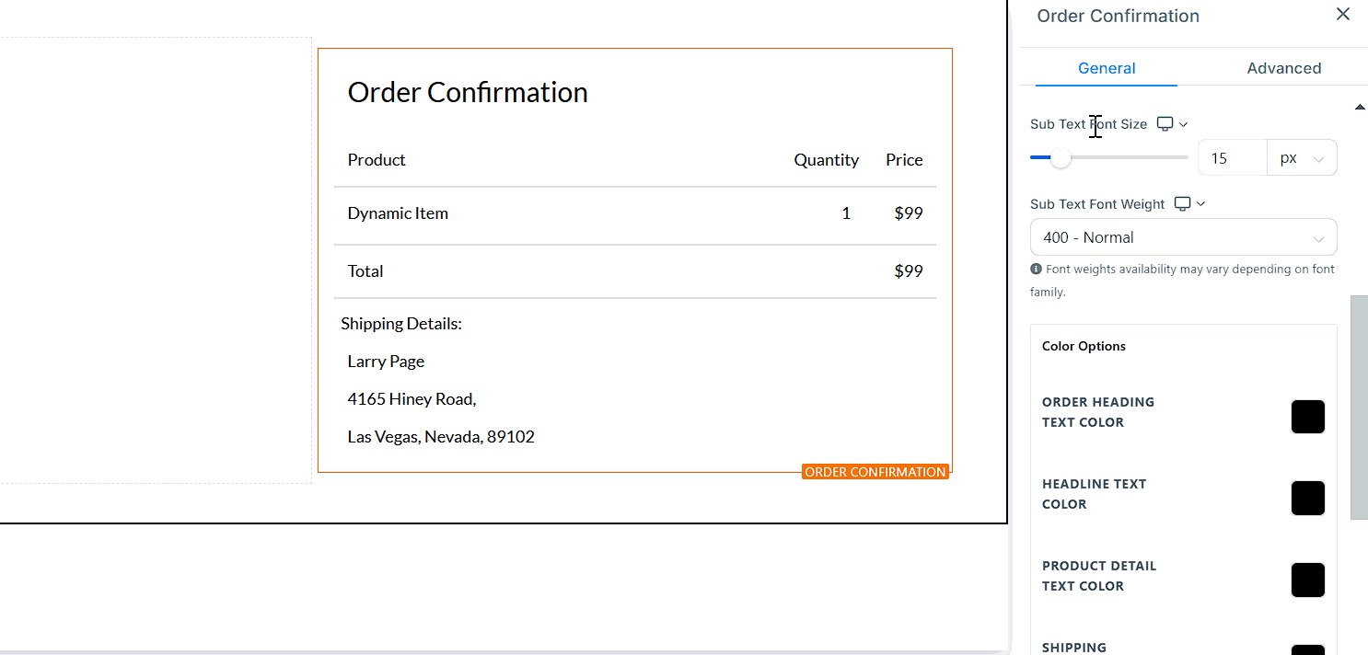Click the Order Confirmation heading in the canvas
The image size is (1368, 655).
pos(468,93)
